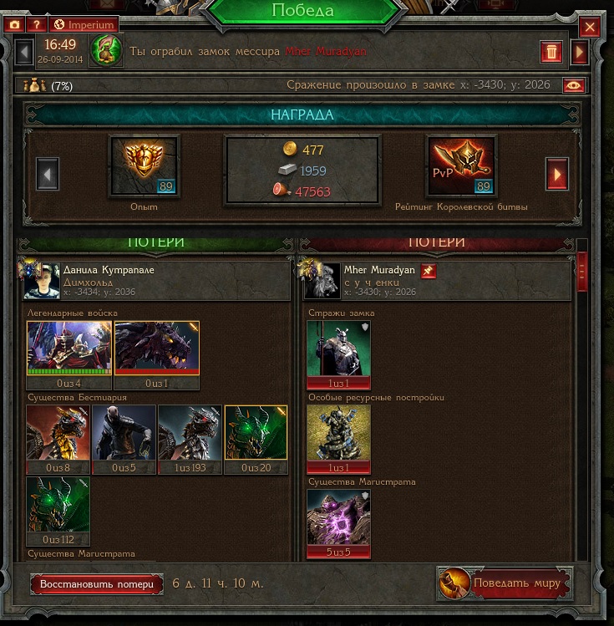Viewport: 614px width, 626px height.
Task: Show next rewards with red right arrow
Action: pyautogui.click(x=557, y=174)
